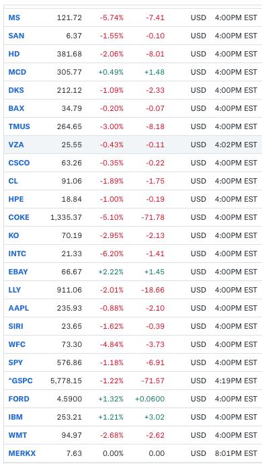The height and width of the screenshot is (464, 262).
Task: Open the SAN ticker link
Action: tap(16, 36)
